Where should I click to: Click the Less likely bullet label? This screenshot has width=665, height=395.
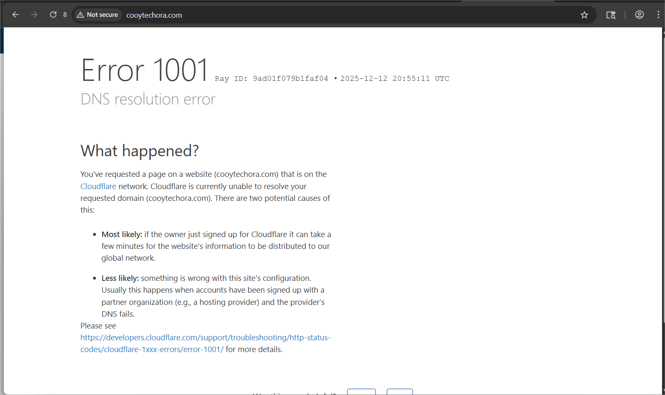click(120, 278)
